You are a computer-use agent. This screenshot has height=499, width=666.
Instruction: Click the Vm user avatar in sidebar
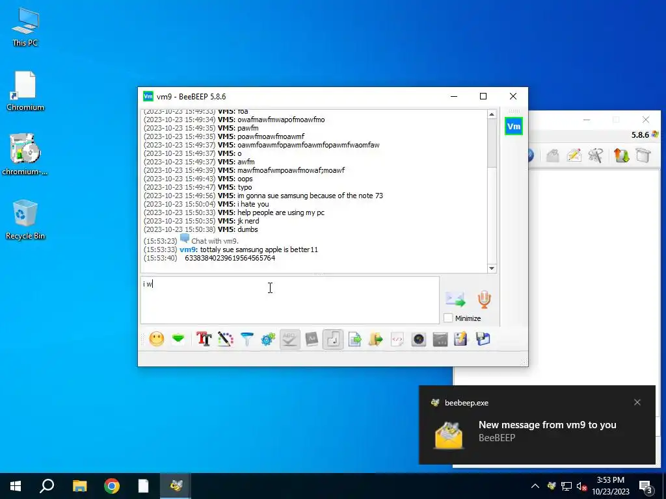click(514, 126)
